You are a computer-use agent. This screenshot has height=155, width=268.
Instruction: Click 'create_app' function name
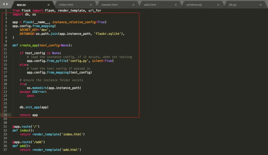(29, 45)
